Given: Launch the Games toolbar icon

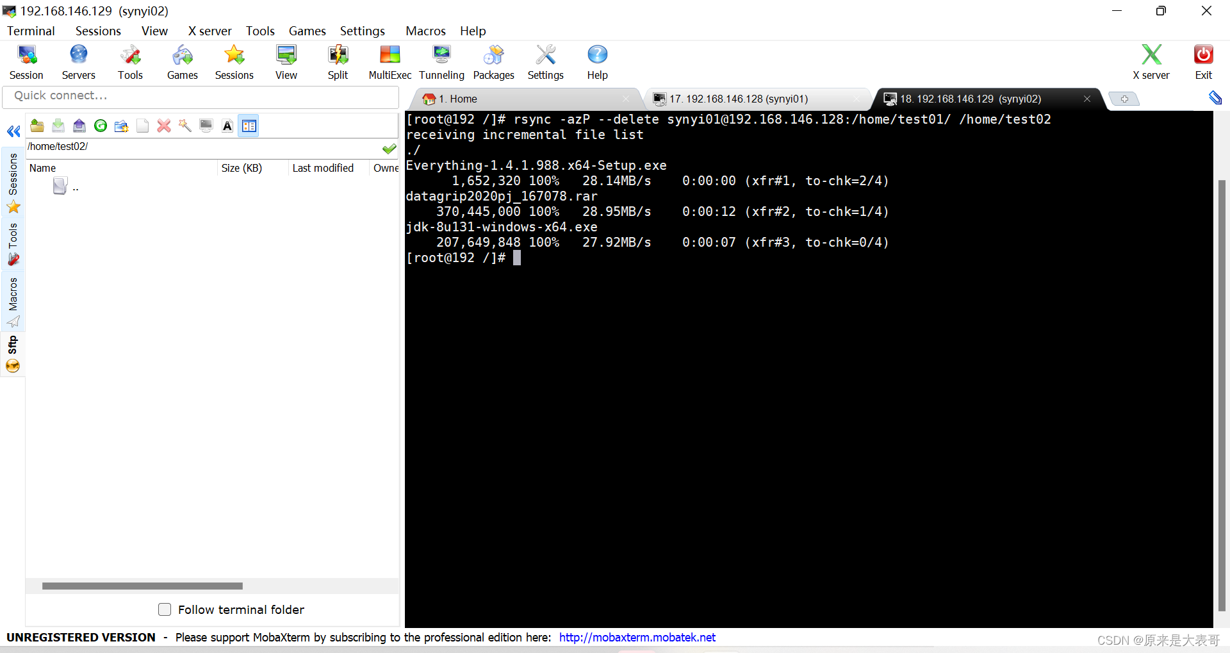Looking at the screenshot, I should point(182,62).
